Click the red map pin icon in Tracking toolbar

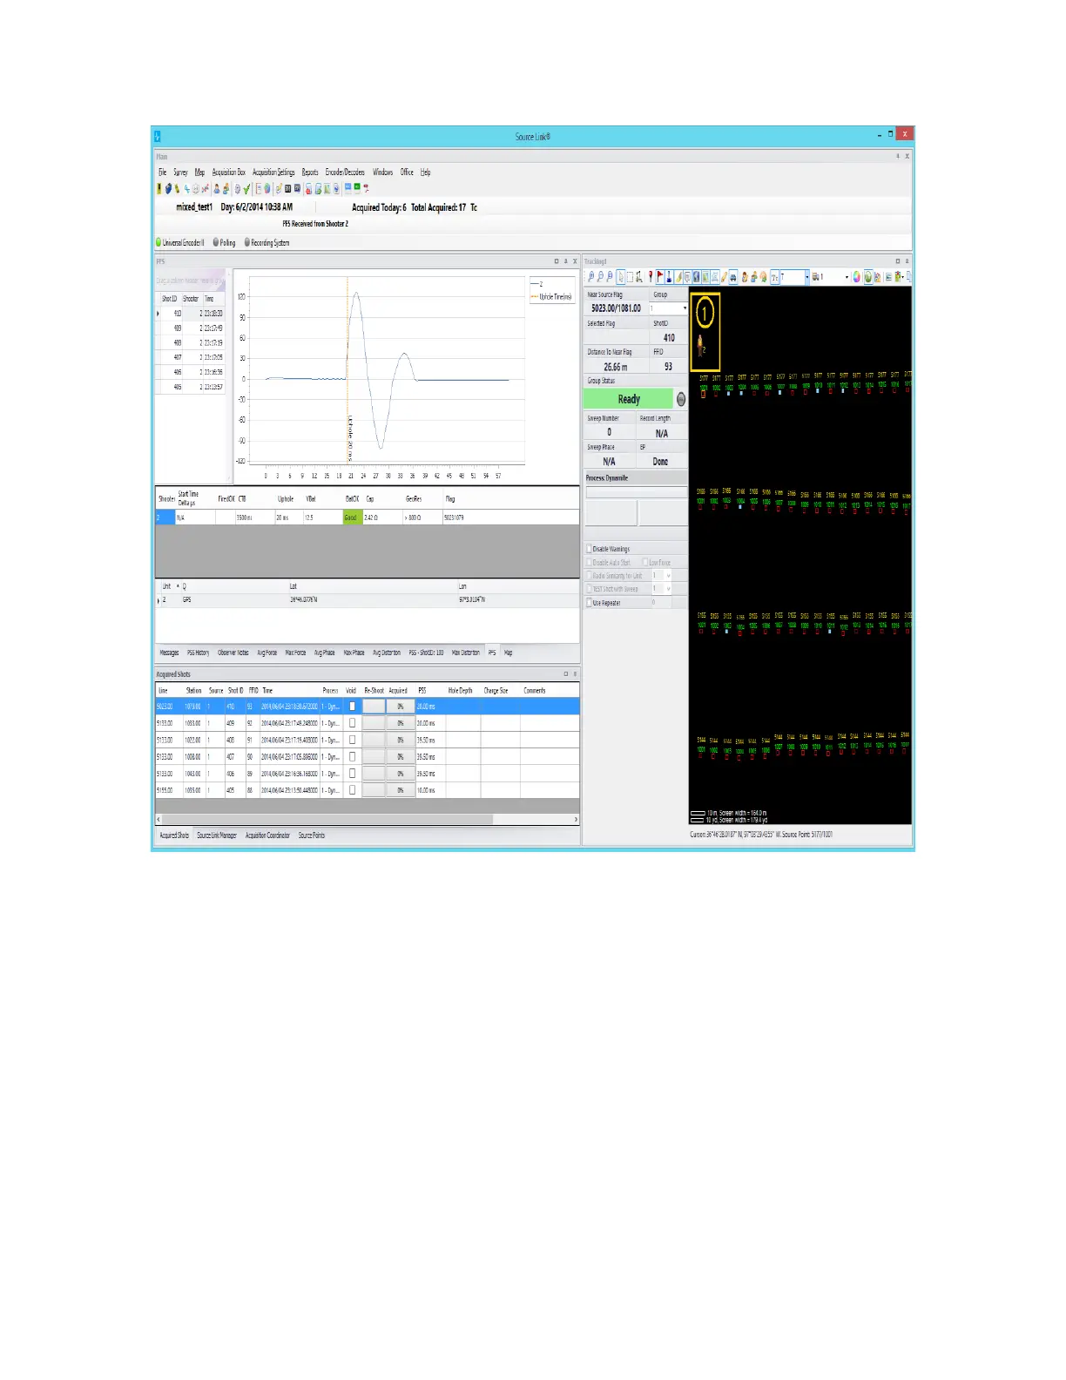[x=651, y=277]
